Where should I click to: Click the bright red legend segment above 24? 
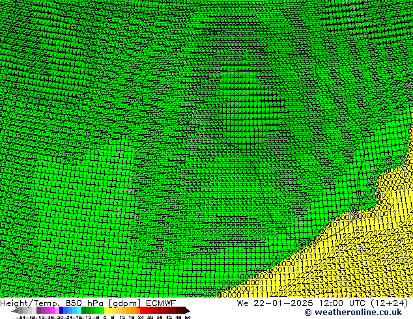(143, 311)
